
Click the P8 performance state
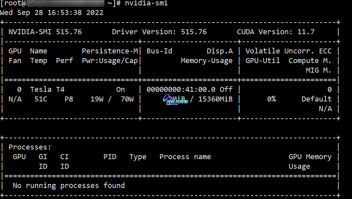[69, 99]
